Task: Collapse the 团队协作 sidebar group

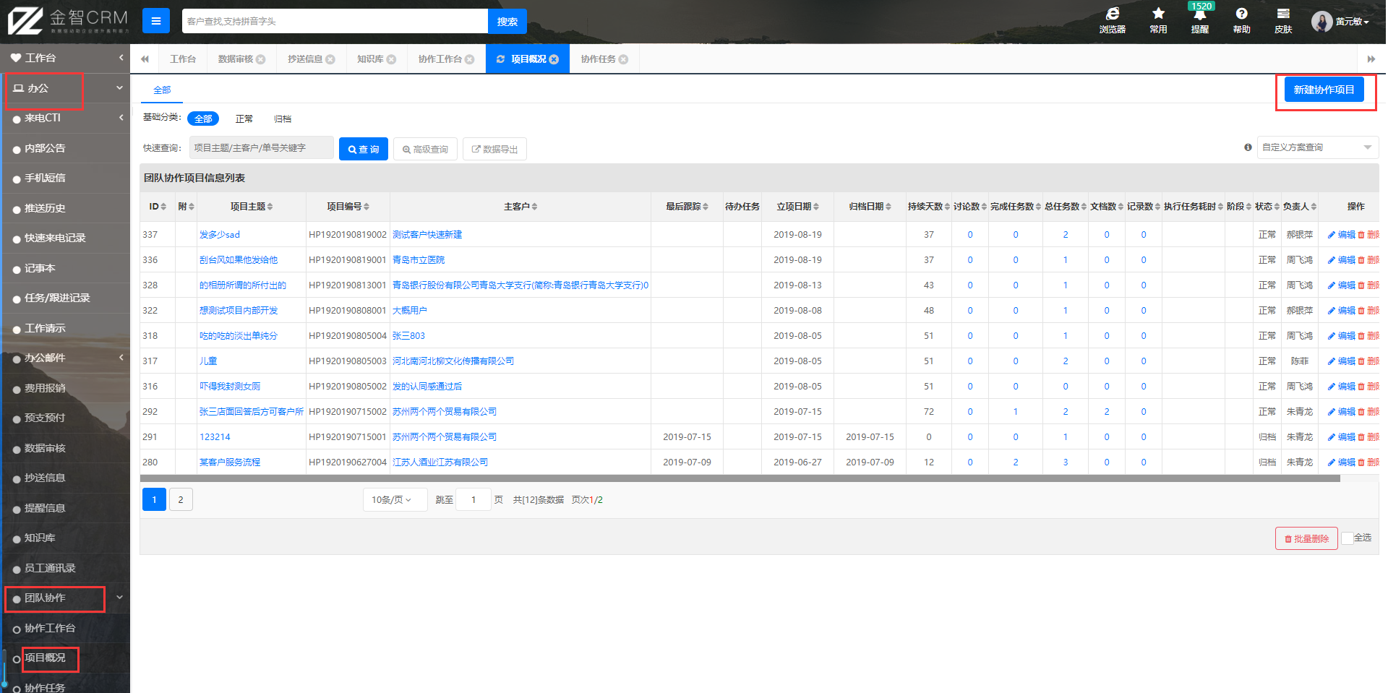Action: click(x=65, y=598)
